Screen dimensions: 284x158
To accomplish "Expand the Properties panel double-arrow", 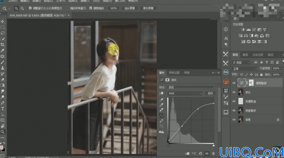I will tap(213, 73).
